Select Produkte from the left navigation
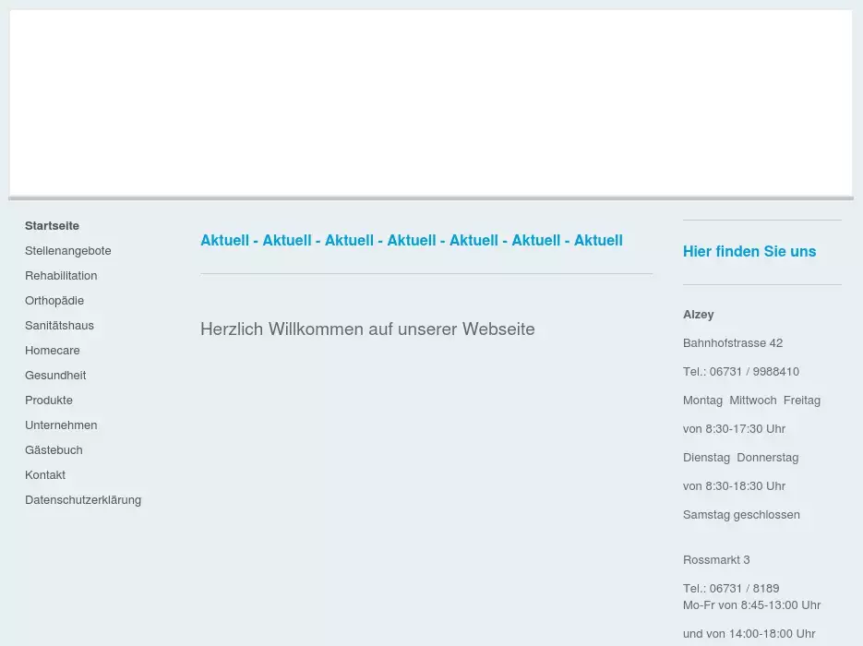Screen dimensions: 863x646 point(49,401)
